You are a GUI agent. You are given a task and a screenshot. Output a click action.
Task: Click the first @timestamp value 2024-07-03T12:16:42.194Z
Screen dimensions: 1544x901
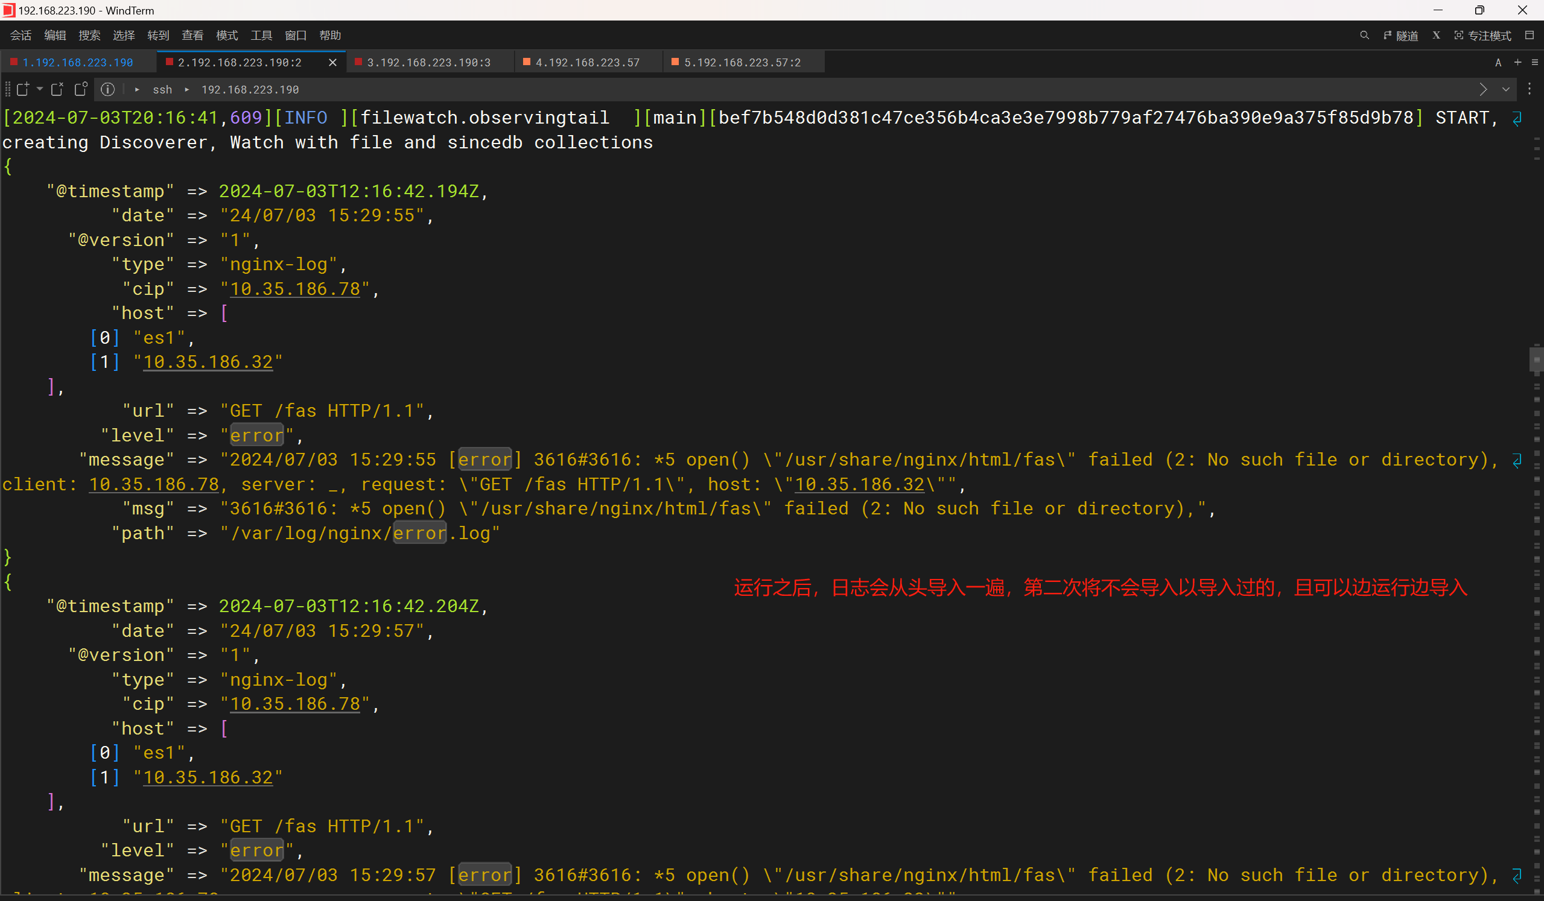(x=349, y=191)
